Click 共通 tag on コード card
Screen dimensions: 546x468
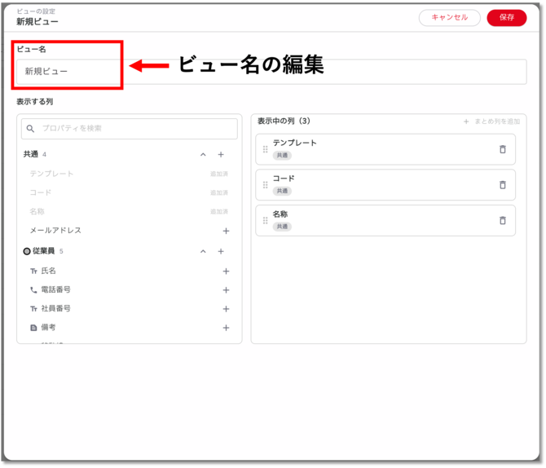coord(282,191)
